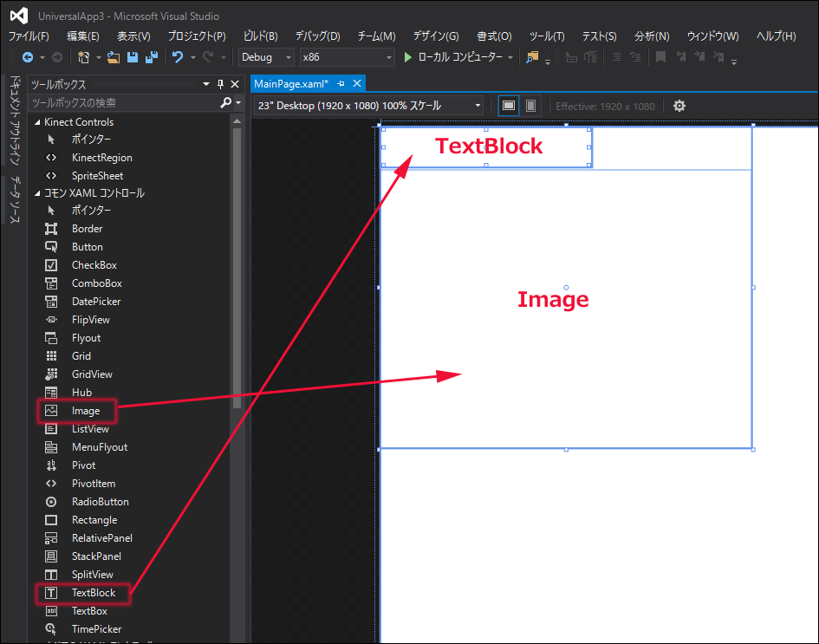Viewport: 819px width, 644px height.
Task: Click the Navigate Backward arrow icon
Action: click(x=27, y=57)
